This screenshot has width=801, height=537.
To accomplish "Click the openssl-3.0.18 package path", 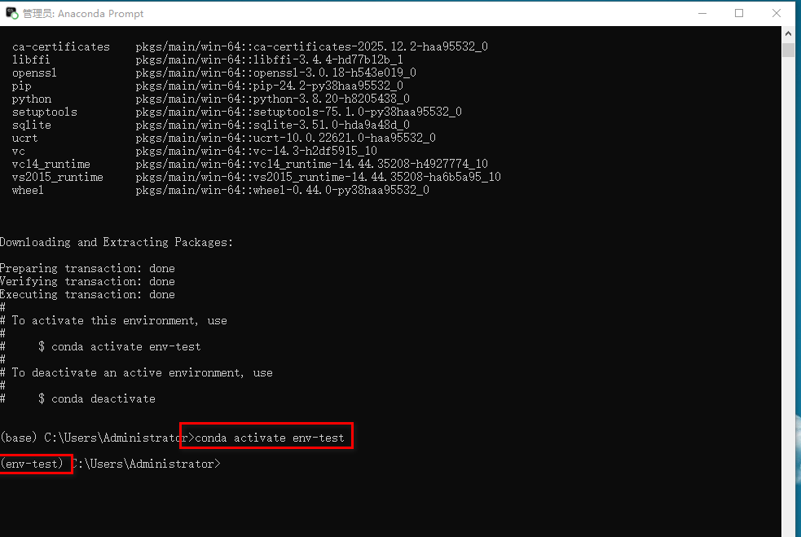I will (x=276, y=73).
